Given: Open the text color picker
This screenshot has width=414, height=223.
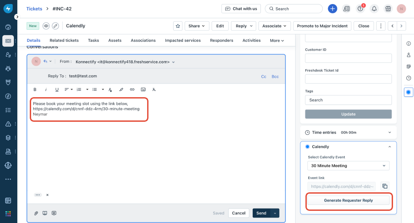Looking at the screenshot, I should (x=110, y=89).
